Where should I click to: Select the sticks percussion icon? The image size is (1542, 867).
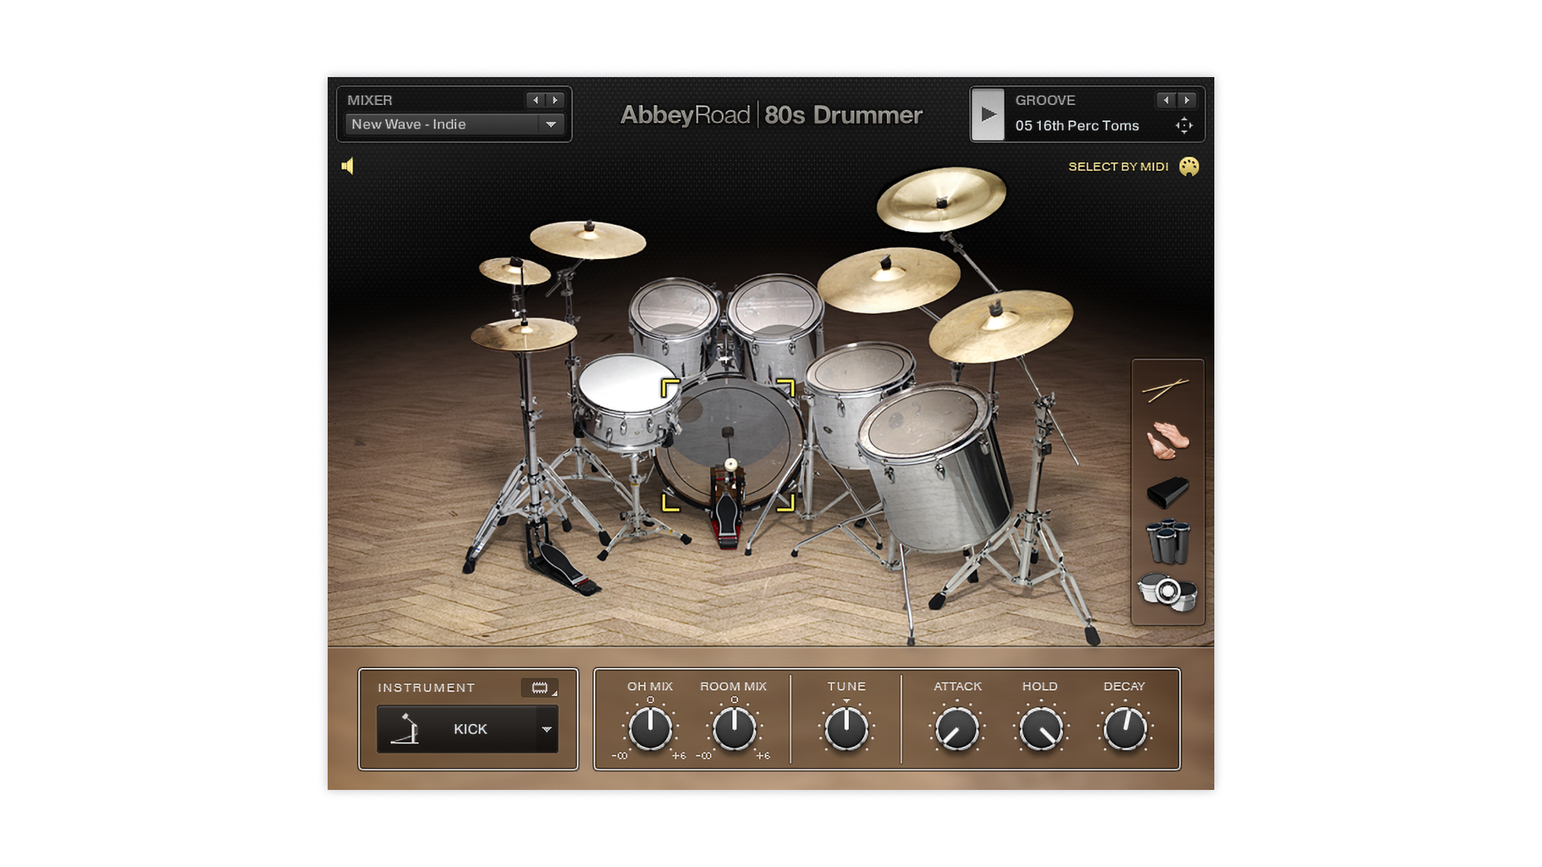[1165, 390]
